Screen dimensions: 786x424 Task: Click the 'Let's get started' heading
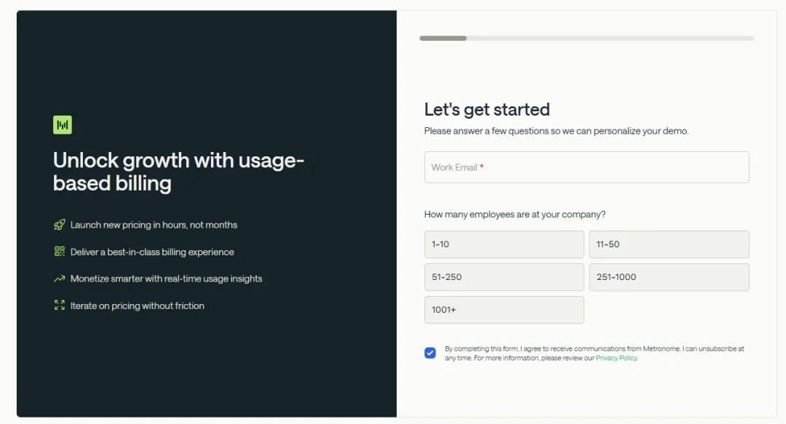(487, 109)
